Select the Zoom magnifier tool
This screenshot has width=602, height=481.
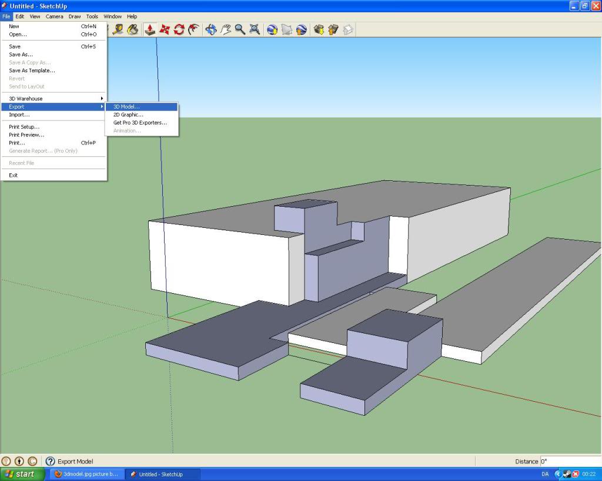coord(240,29)
